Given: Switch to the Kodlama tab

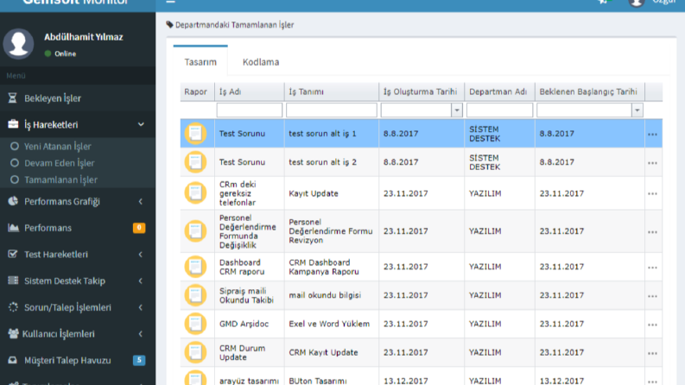Looking at the screenshot, I should point(261,62).
